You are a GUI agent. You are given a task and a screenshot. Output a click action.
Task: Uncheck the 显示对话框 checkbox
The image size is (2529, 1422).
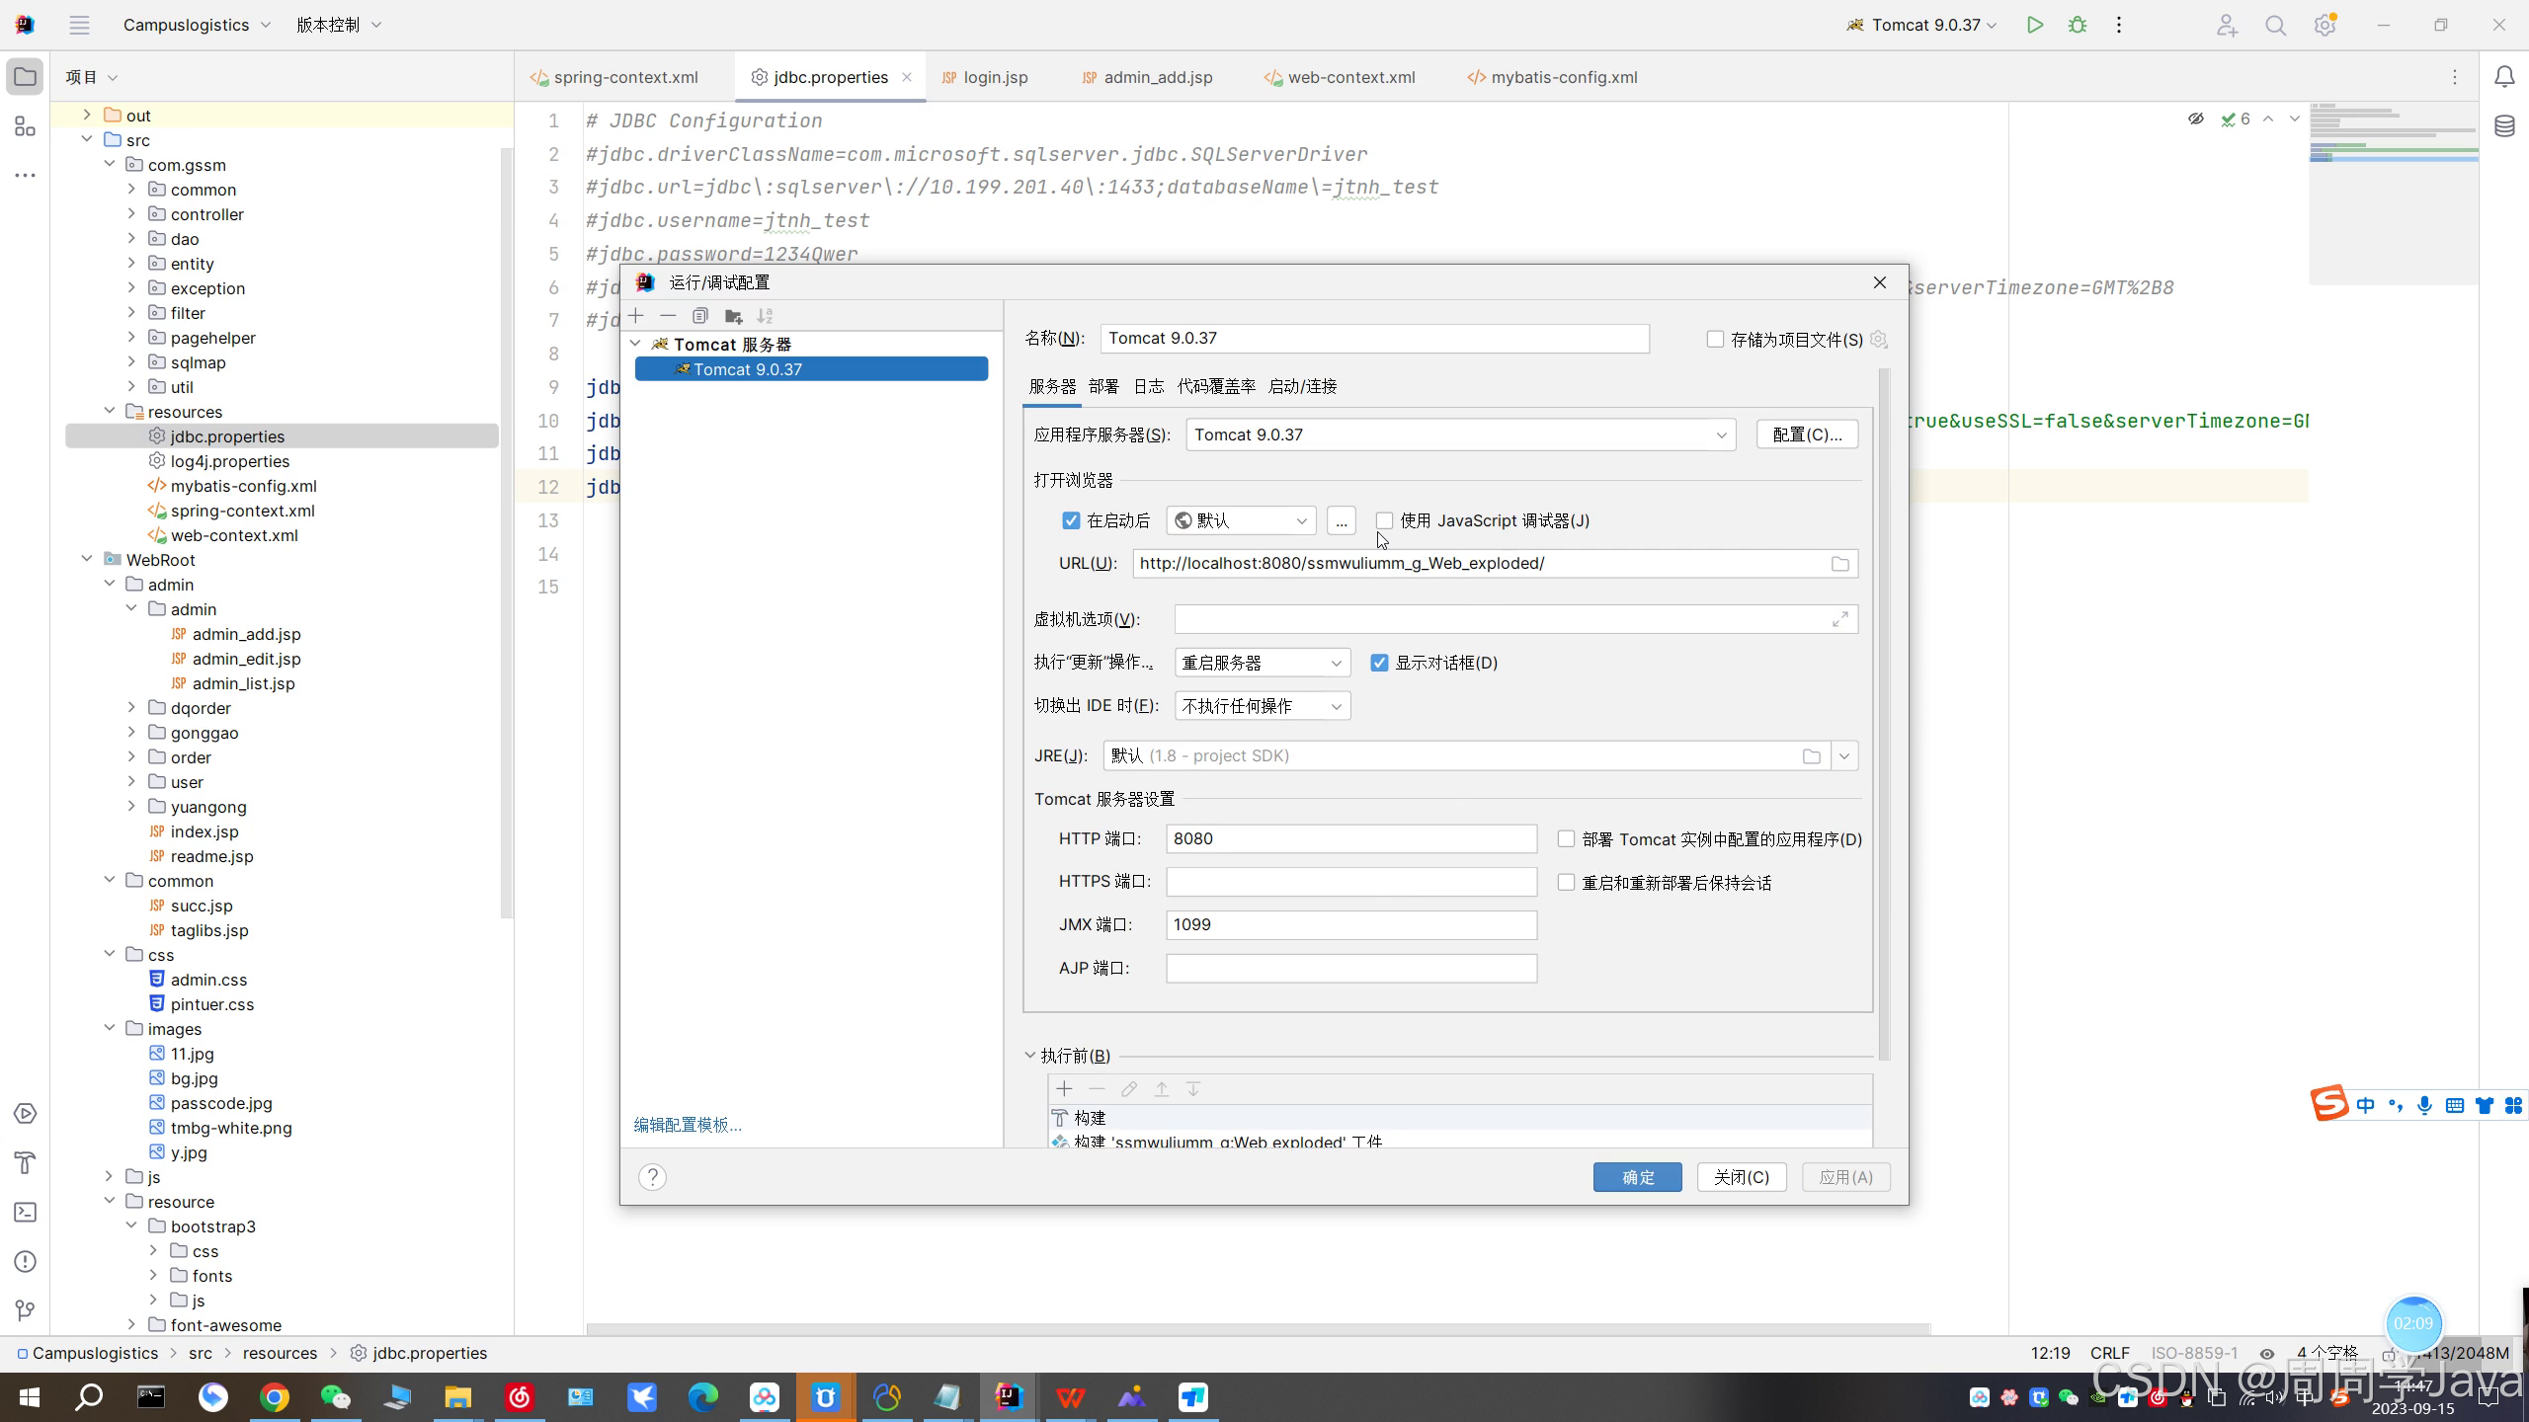tap(1379, 663)
